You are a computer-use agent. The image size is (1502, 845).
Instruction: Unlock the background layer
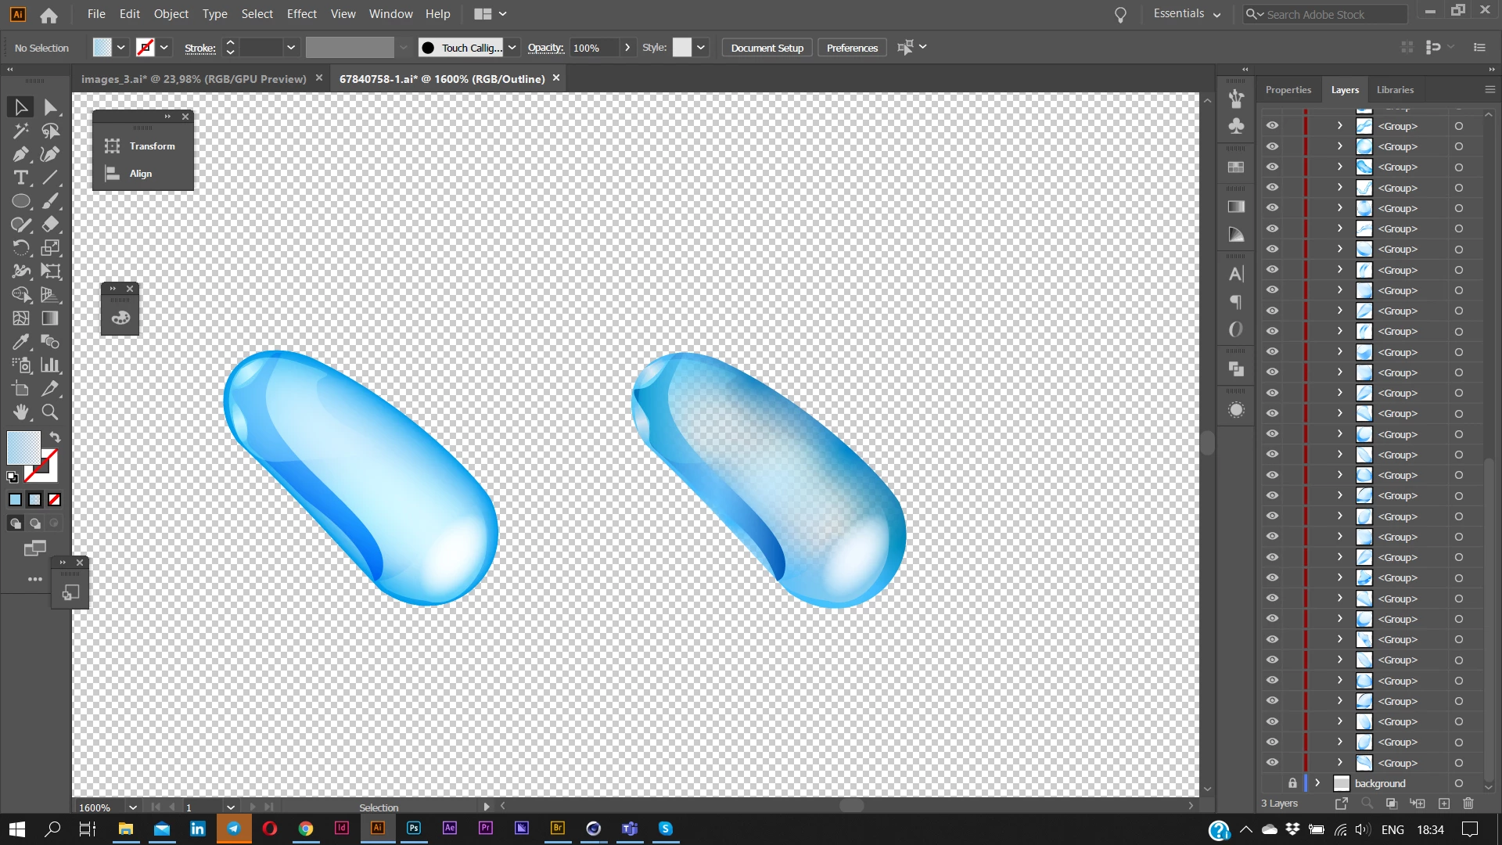(x=1292, y=783)
